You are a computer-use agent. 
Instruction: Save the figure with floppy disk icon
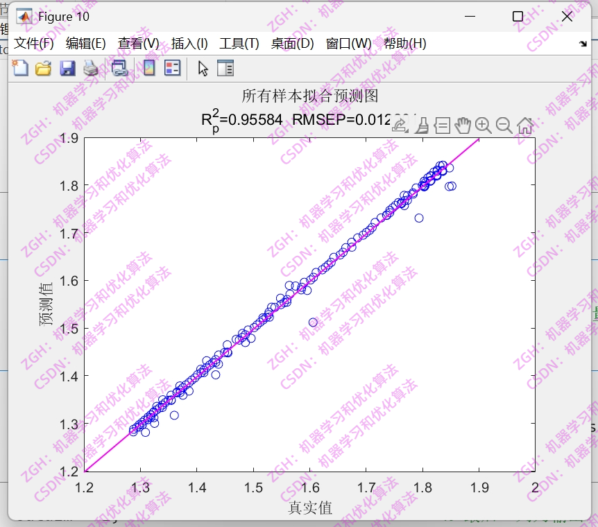pos(67,69)
